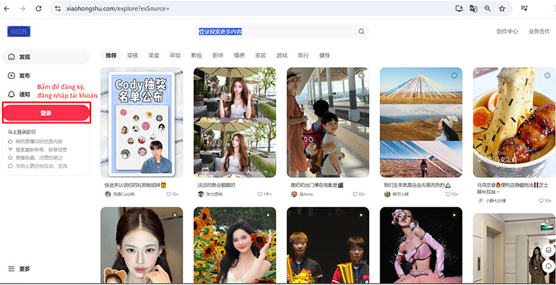This screenshot has height=285, width=556.
Task: Open the pink outfit performer post thumbnail
Action: [421, 245]
